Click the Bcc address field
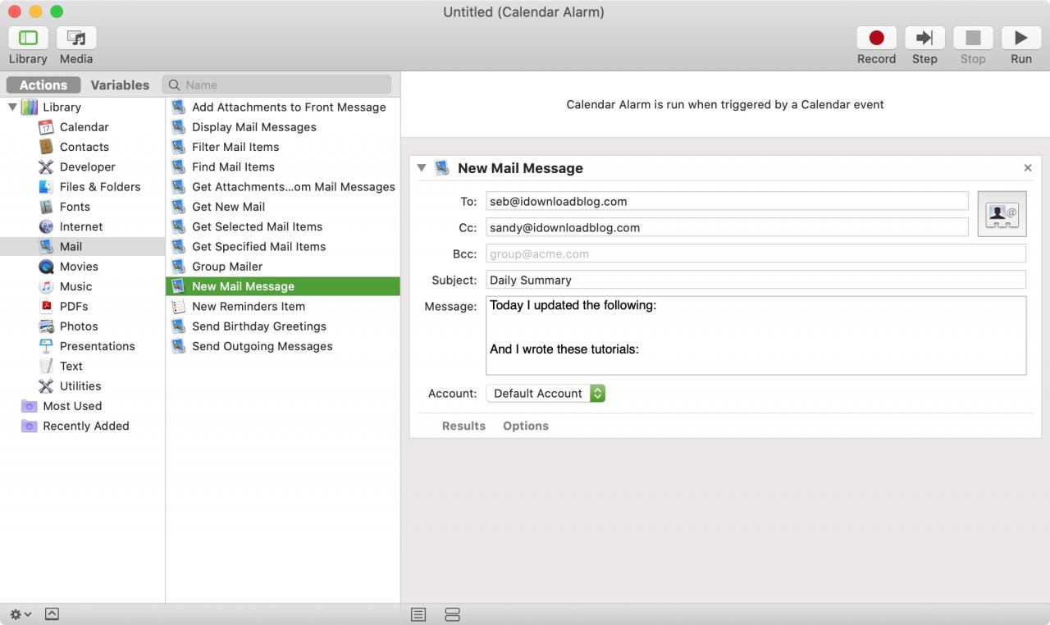 click(x=756, y=253)
